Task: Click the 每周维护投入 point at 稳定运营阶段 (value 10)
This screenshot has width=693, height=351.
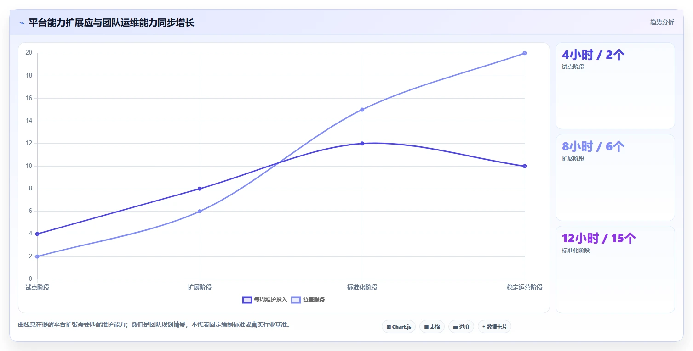Action: coord(525,166)
